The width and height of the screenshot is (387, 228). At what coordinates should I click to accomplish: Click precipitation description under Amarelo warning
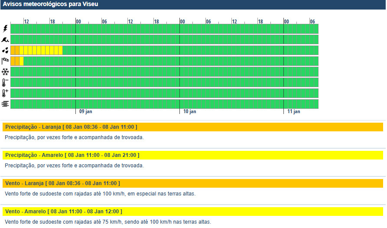pyautogui.click(x=74, y=166)
